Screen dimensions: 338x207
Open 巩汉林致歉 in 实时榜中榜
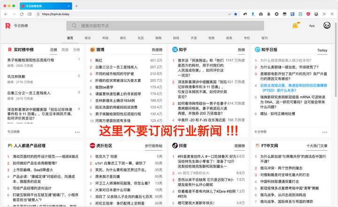point(16,77)
